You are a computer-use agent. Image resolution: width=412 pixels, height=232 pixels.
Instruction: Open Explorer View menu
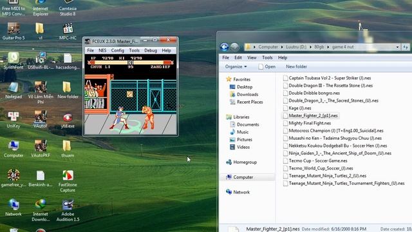(252, 57)
